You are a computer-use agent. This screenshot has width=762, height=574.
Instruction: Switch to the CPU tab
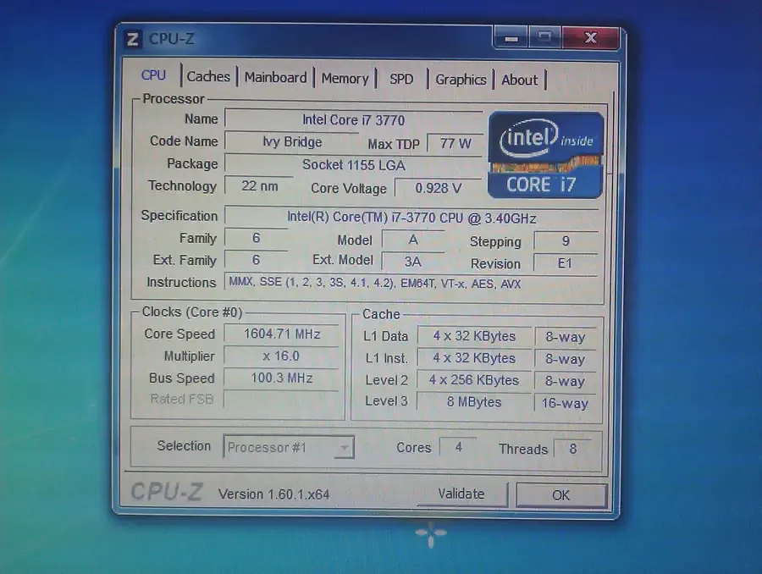pyautogui.click(x=153, y=75)
